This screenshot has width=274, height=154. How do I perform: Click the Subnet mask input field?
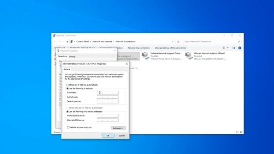click(x=107, y=97)
